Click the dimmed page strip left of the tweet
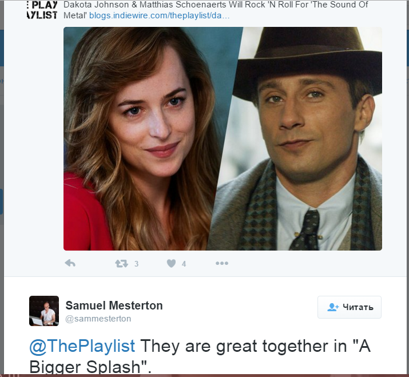The width and height of the screenshot is (409, 377). pyautogui.click(x=2, y=172)
